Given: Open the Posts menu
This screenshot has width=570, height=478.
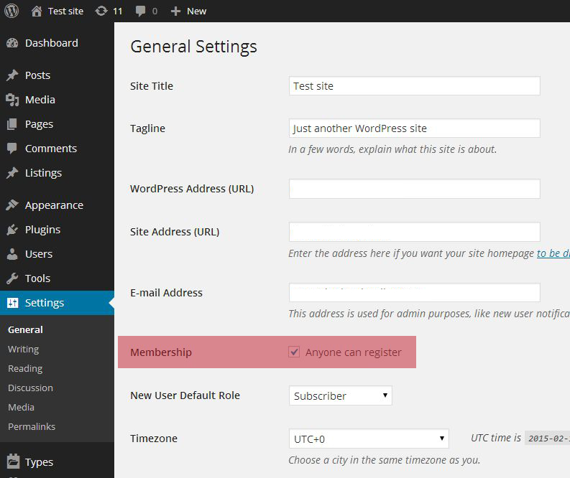Looking at the screenshot, I should 37,75.
